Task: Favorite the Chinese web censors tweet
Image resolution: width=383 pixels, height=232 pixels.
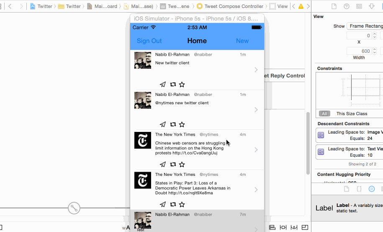Action: [x=182, y=164]
